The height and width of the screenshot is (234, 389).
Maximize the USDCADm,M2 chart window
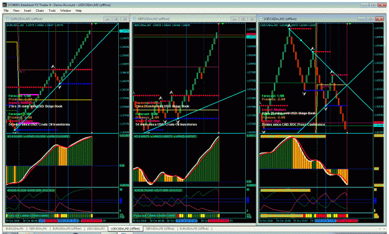(370, 19)
